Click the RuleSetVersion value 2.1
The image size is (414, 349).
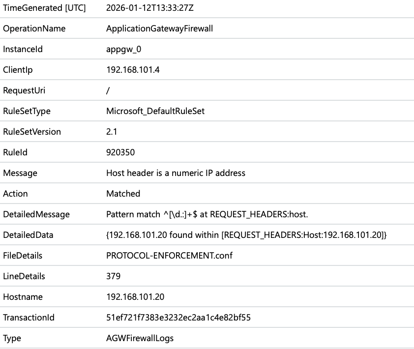112,132
